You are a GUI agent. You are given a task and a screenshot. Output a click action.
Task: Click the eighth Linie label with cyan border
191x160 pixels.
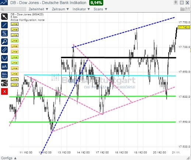tap(14, 63)
